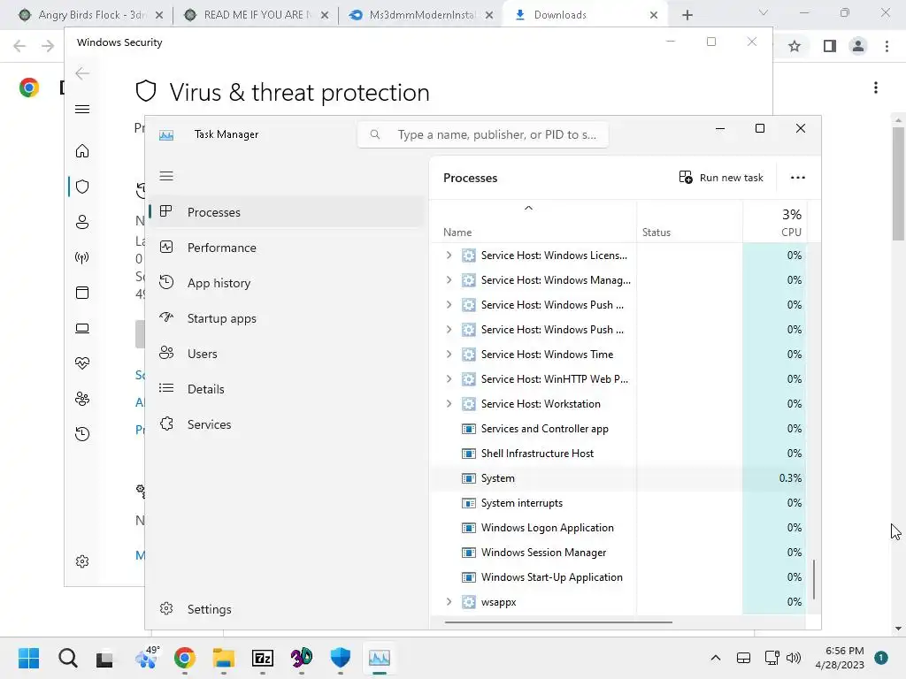Click the process list horizontal scrollbar

[x=558, y=622]
